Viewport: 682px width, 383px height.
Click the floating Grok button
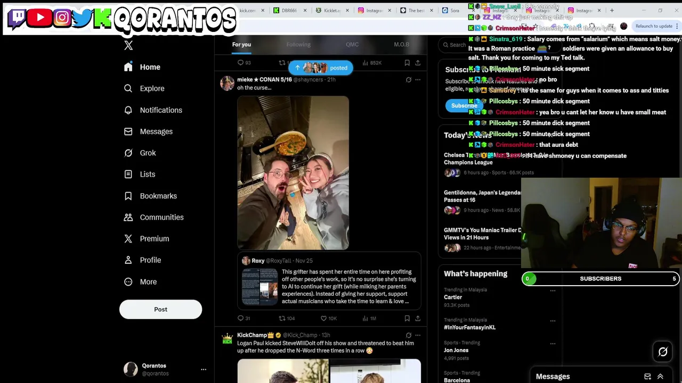tap(663, 352)
